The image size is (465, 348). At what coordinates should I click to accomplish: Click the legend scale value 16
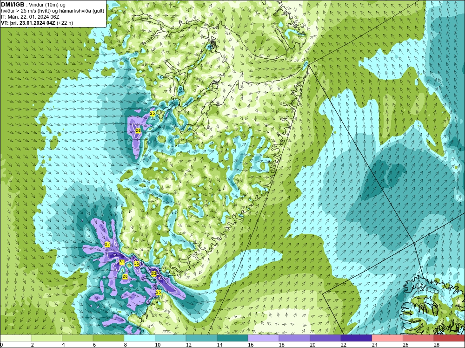(x=250, y=345)
